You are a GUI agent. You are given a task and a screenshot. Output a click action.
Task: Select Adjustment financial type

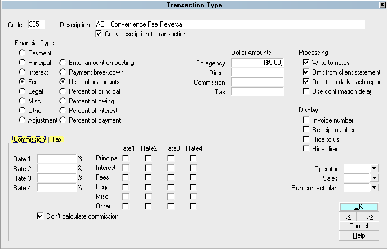coord(22,120)
